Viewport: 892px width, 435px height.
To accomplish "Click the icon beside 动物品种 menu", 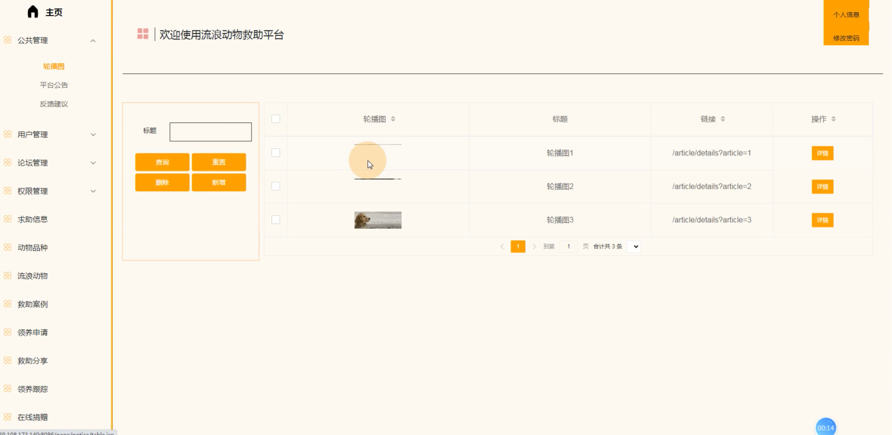I will point(8,247).
